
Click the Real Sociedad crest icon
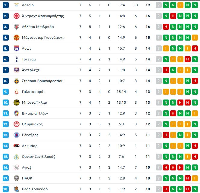pyautogui.click(x=17, y=189)
